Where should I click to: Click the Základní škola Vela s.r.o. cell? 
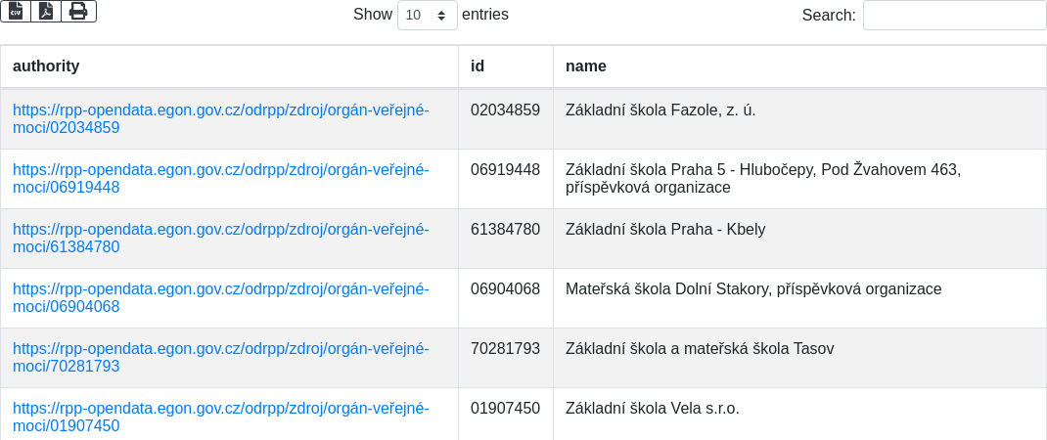(653, 409)
